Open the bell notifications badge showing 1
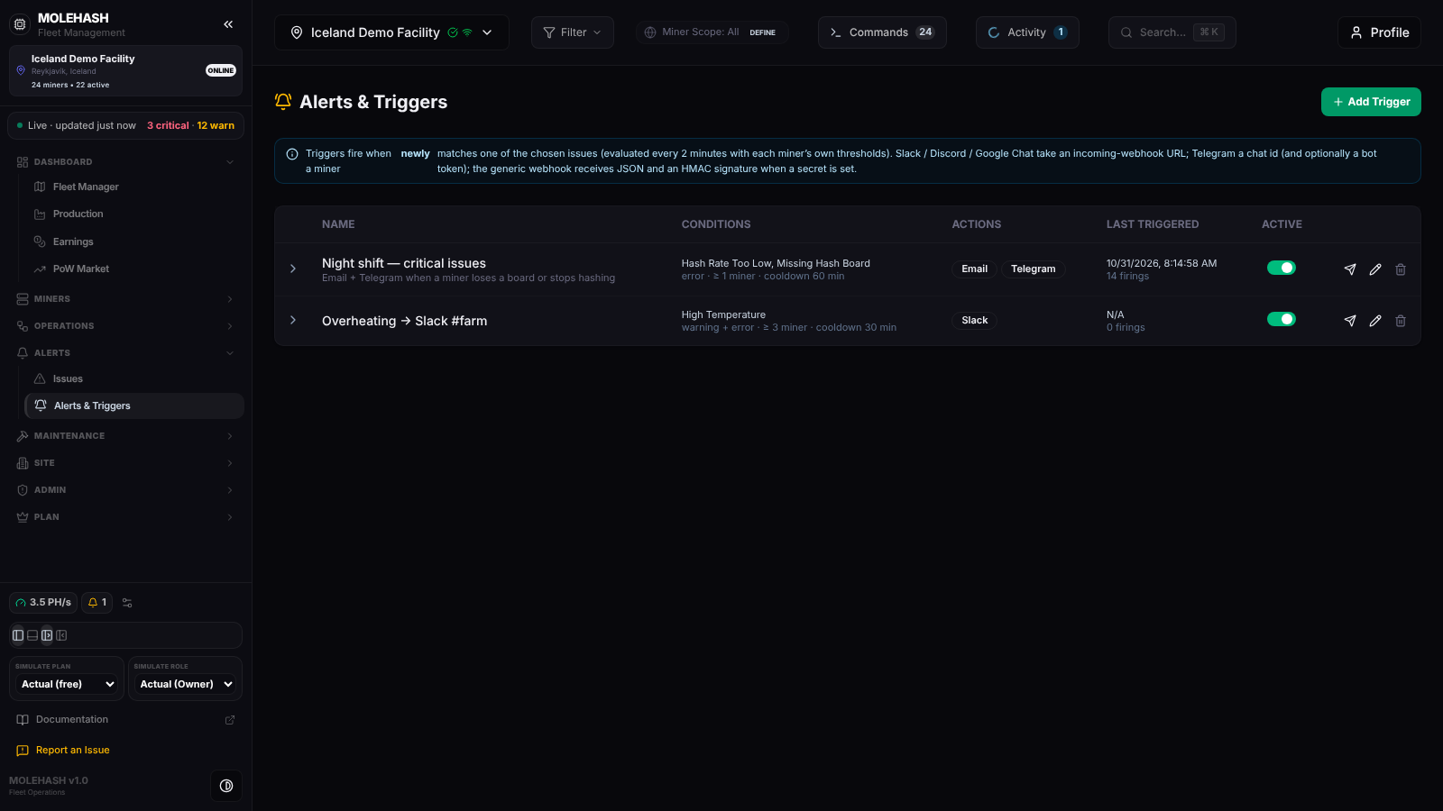The height and width of the screenshot is (811, 1443). 97,603
